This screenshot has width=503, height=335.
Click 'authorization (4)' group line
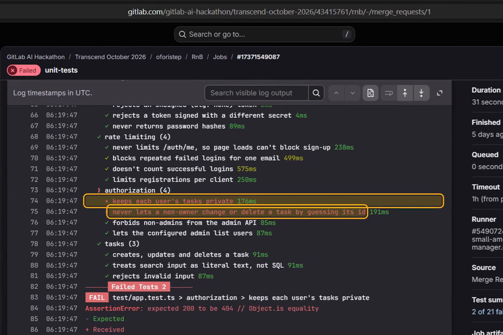137,190
